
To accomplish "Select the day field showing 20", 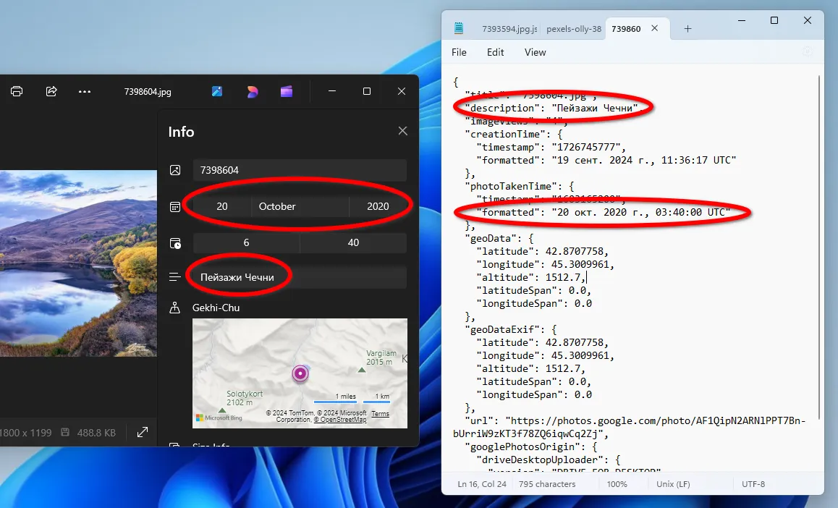I will (x=222, y=206).
